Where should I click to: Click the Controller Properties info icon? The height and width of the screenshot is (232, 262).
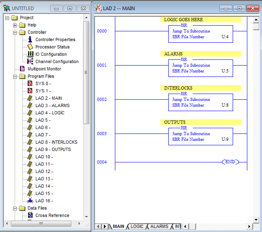[x=30, y=39]
